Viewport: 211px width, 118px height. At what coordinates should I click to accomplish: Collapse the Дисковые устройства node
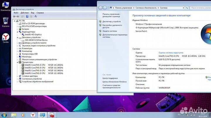(17, 37)
